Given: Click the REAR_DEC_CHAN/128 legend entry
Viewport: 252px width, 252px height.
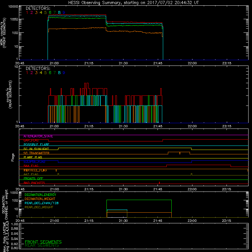Looking at the screenshot, I should [42, 203].
